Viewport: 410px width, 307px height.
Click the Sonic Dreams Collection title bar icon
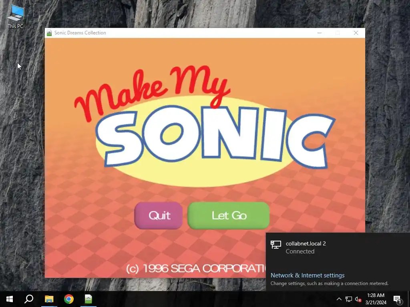(x=49, y=33)
